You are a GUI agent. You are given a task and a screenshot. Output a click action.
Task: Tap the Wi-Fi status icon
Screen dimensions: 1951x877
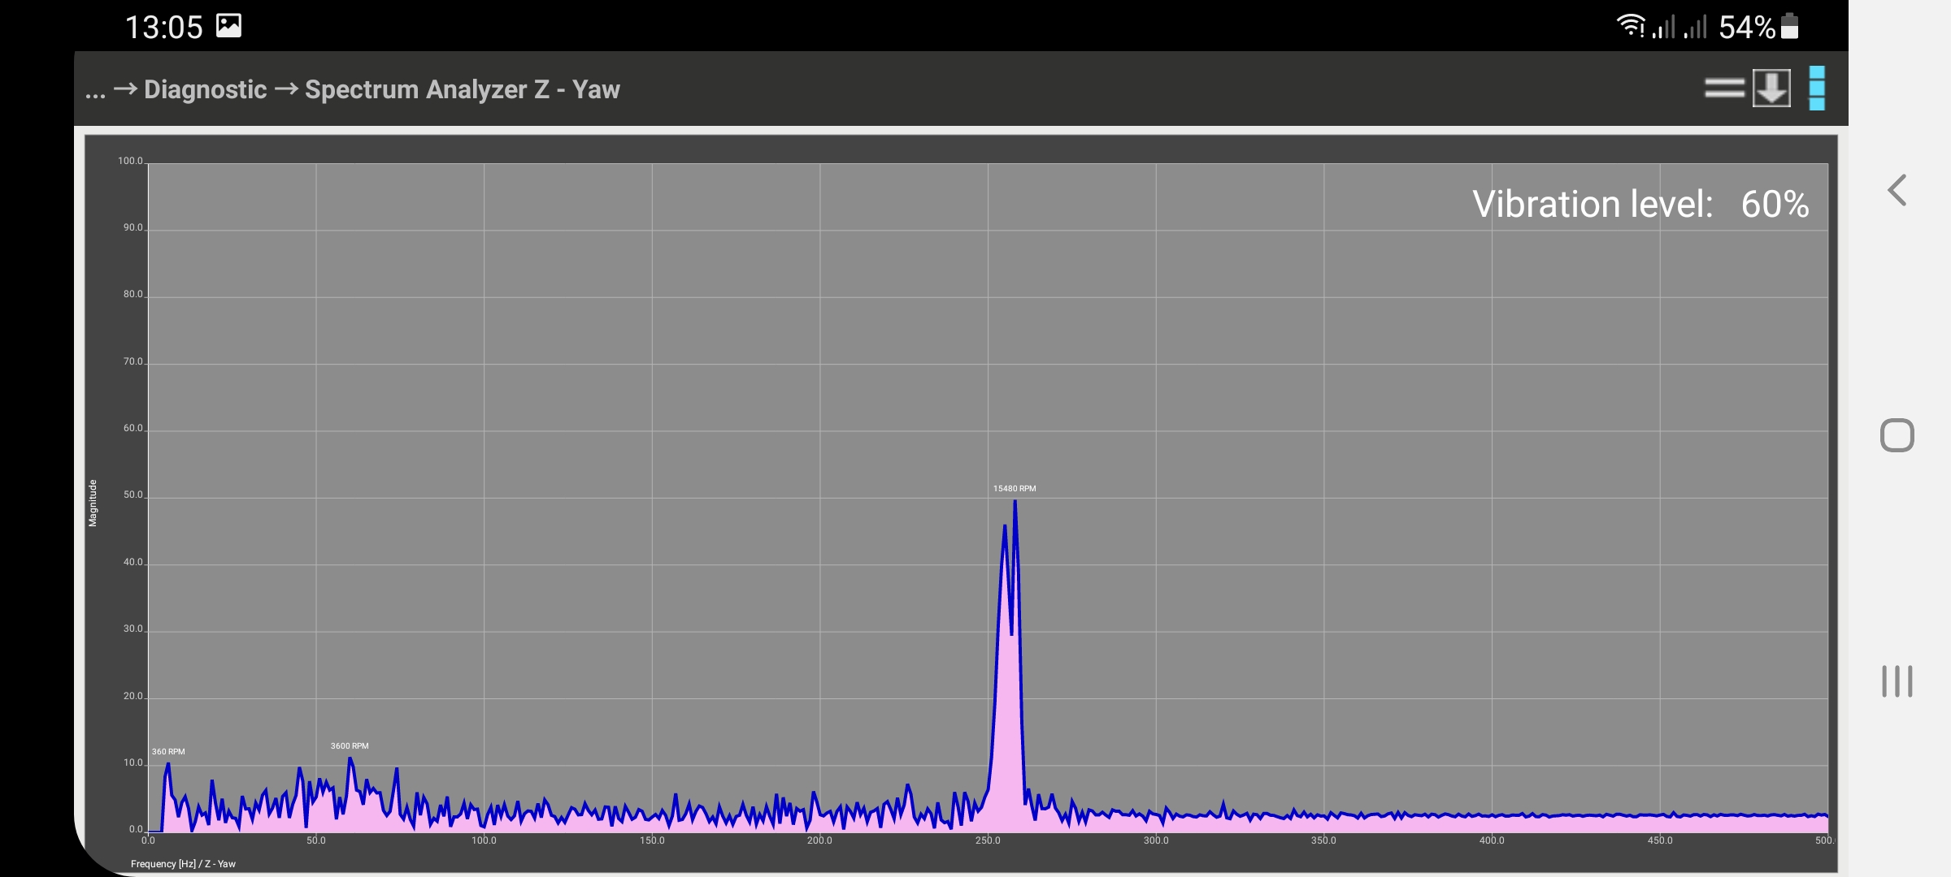(x=1630, y=26)
